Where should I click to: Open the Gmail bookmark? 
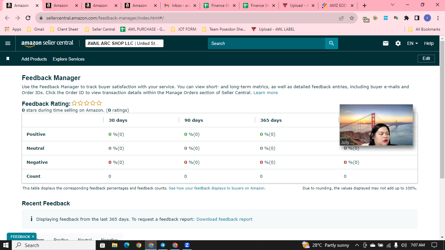(36, 29)
